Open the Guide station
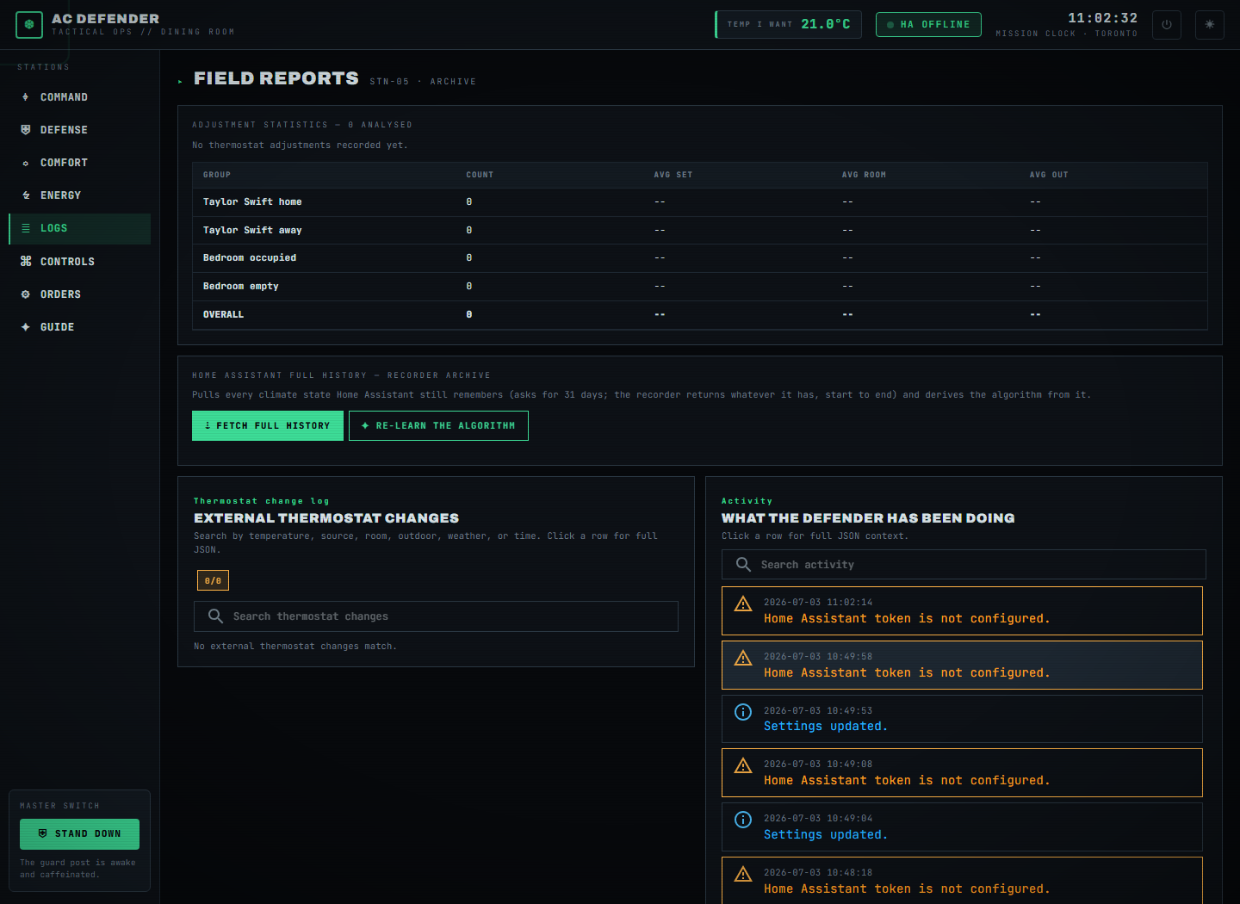 80,327
